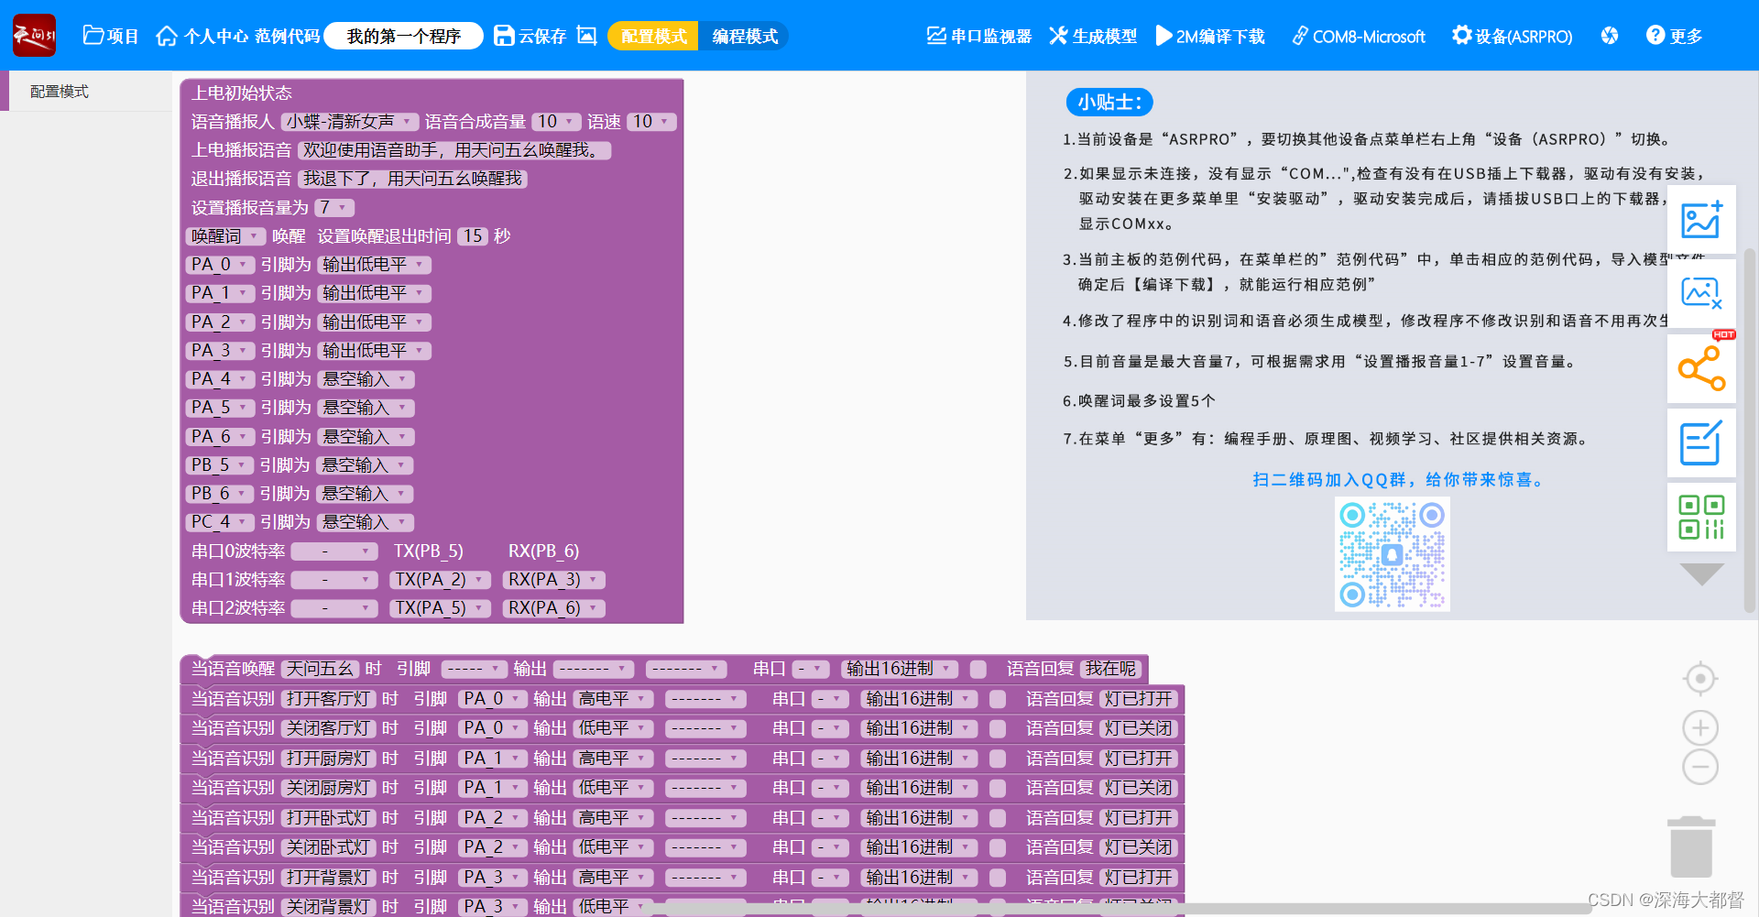This screenshot has height=917, width=1759.
Task: Open 语速 10 dropdown
Action: point(651,122)
